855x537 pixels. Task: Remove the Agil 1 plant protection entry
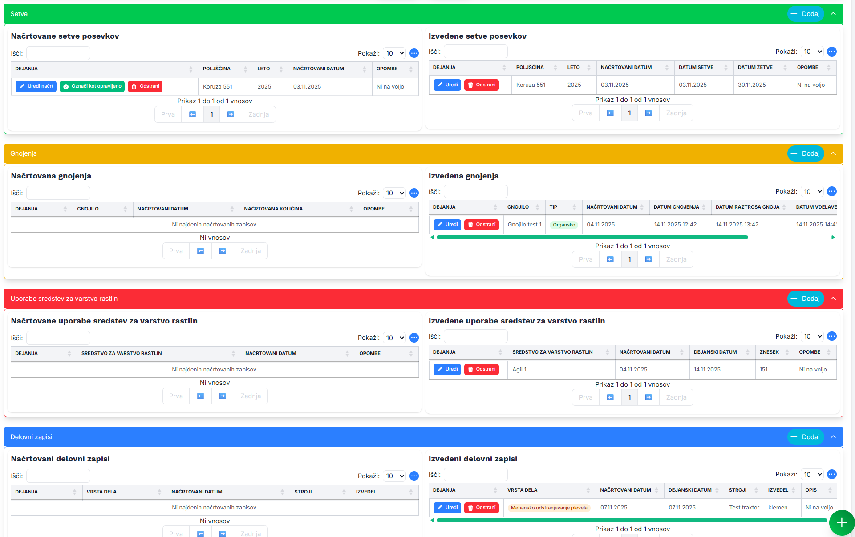click(481, 369)
